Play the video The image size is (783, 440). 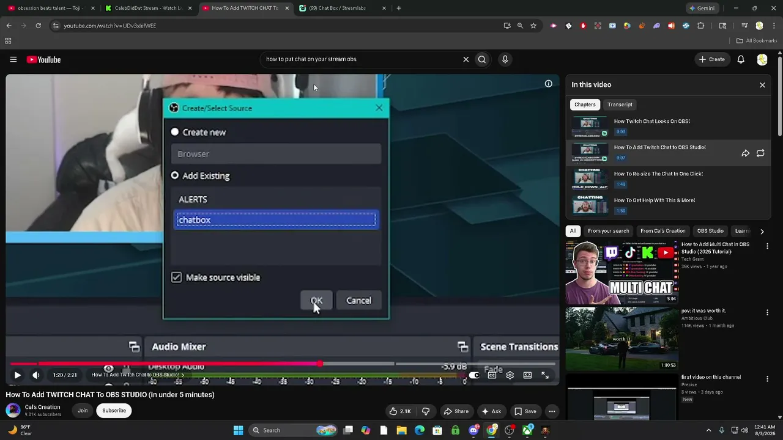[17, 375]
